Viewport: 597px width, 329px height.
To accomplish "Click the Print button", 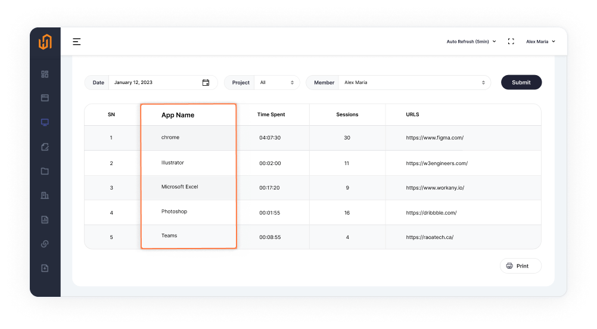I will point(520,266).
